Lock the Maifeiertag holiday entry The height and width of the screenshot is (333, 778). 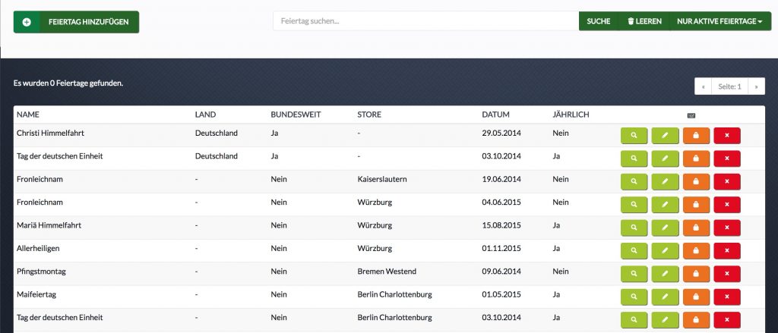tap(696, 297)
